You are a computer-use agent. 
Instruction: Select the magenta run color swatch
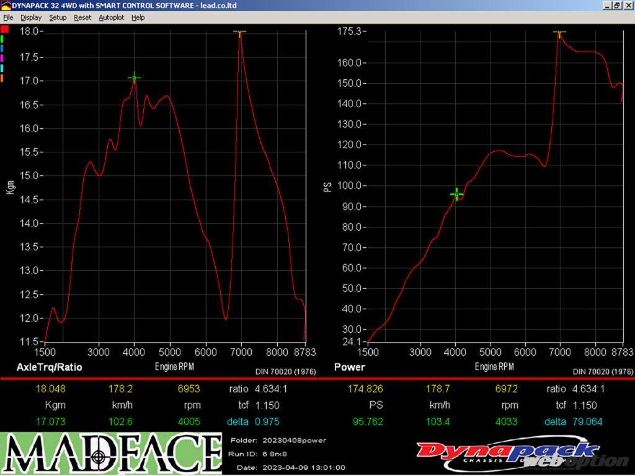tap(2, 58)
